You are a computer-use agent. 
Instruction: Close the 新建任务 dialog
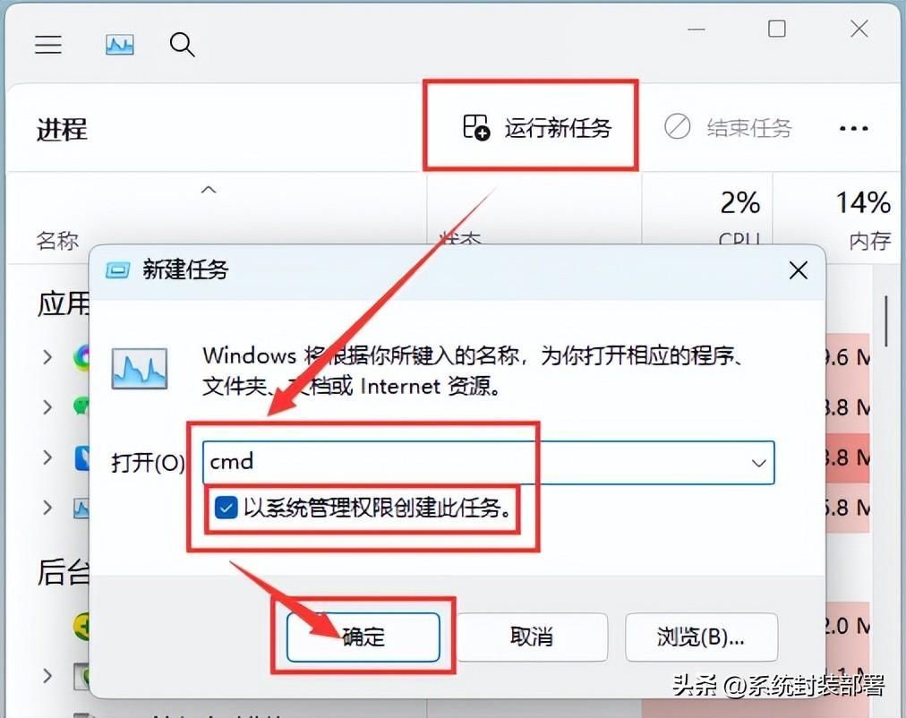point(798,270)
